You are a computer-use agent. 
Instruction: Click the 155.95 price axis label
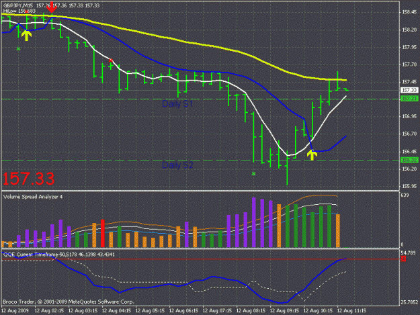coord(409,186)
